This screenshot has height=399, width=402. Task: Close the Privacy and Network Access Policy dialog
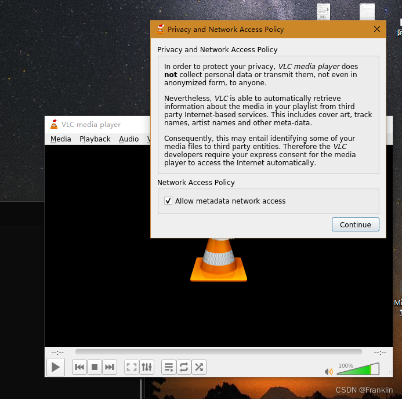coord(377,29)
